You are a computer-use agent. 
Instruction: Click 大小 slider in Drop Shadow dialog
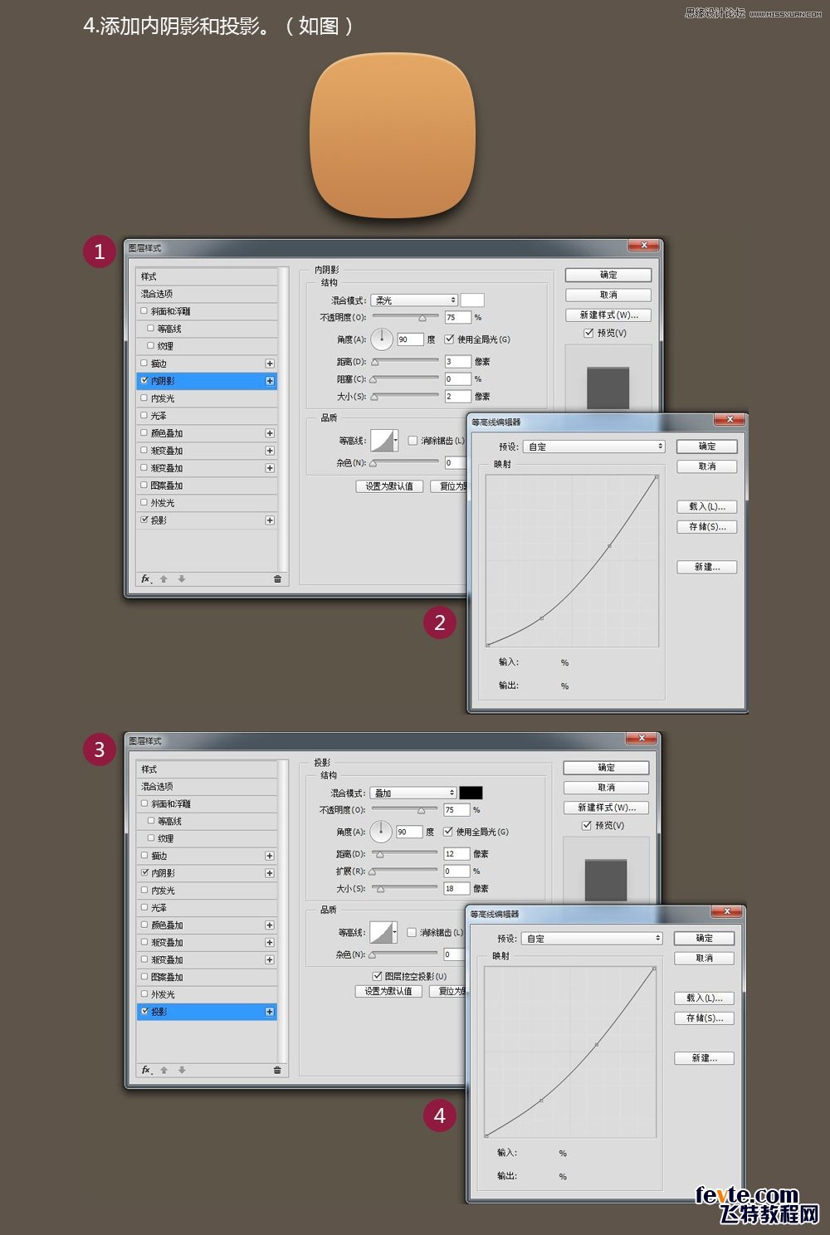tap(404, 888)
